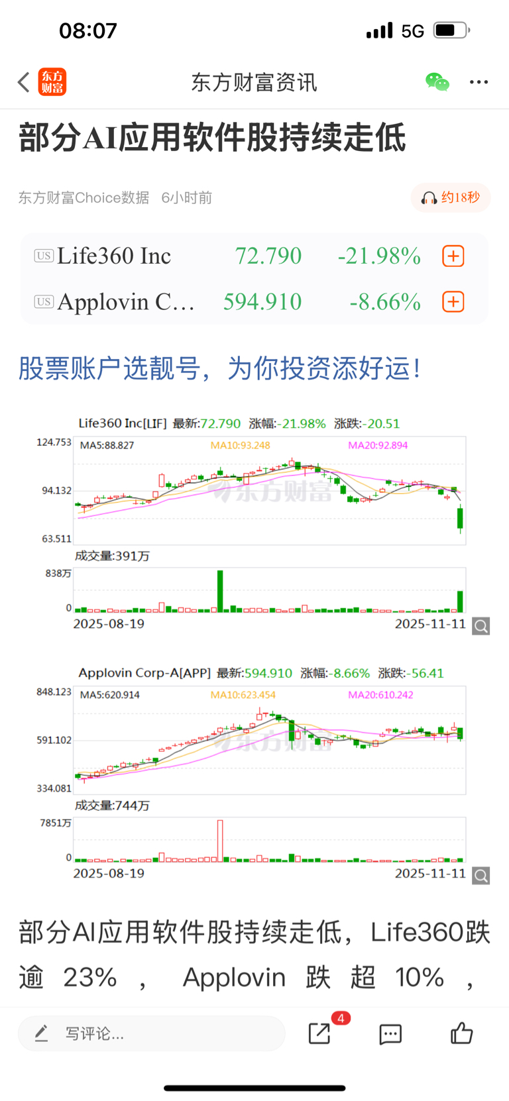Tap MA20:610.242 label on Applovin chart

(x=380, y=695)
